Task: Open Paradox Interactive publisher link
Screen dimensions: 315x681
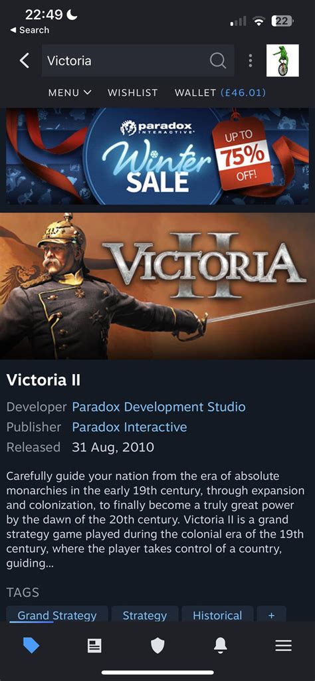Action: click(130, 427)
